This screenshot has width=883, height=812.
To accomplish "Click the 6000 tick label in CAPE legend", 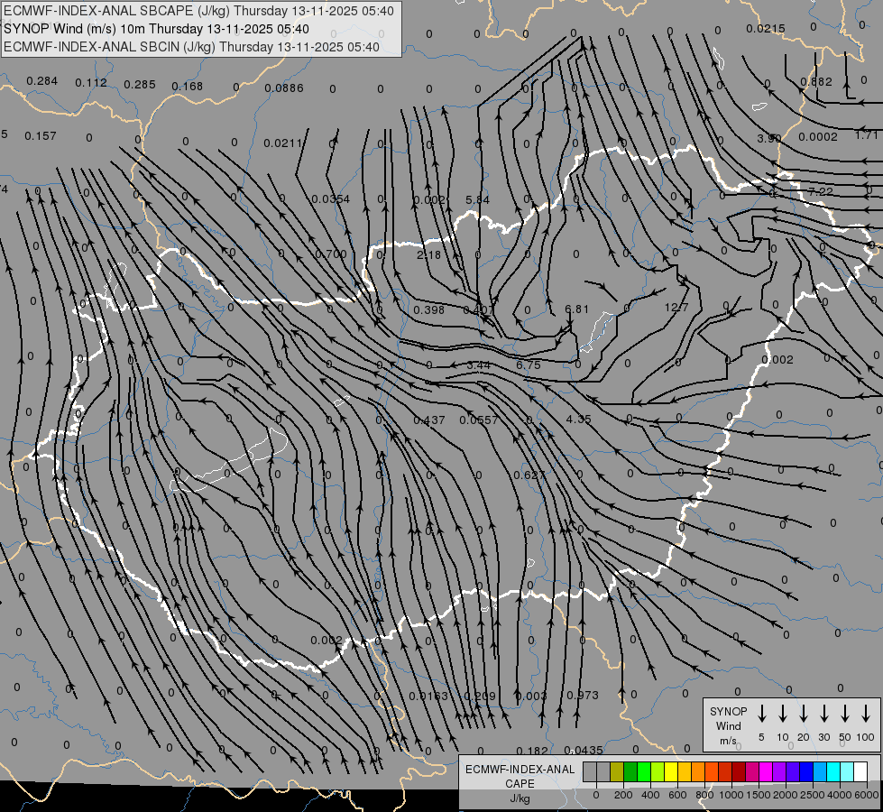I will 866,795.
